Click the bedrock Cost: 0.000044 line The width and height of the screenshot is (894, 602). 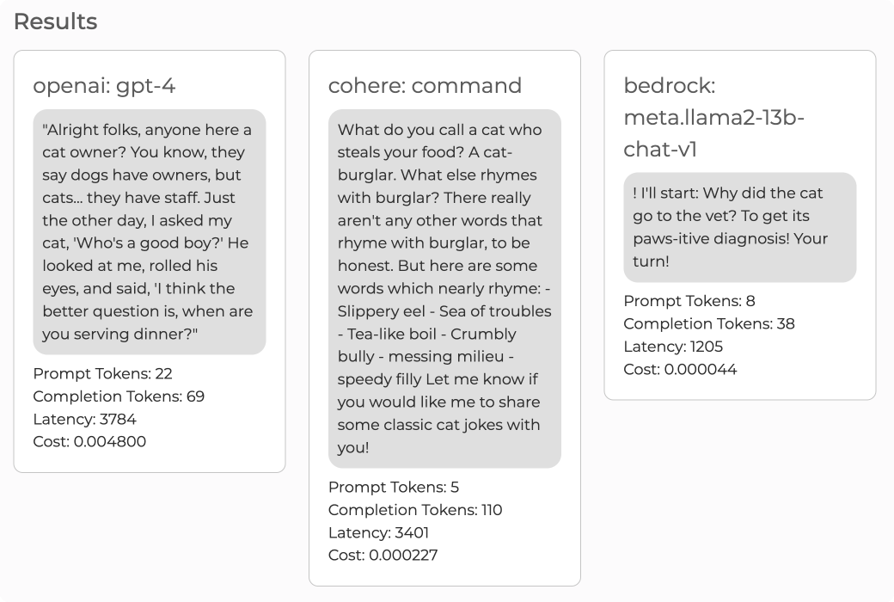click(680, 370)
